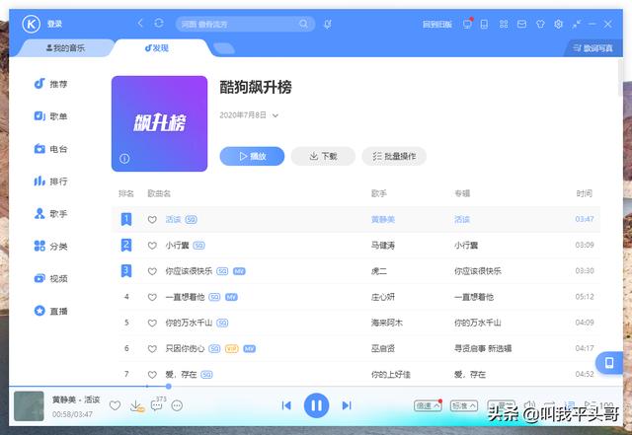
Task: Click the song recognition microphone icon
Action: (327, 23)
